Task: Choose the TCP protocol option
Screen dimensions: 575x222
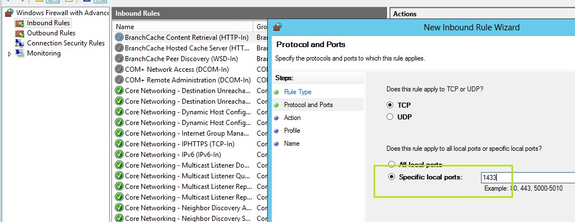Action: coord(390,105)
